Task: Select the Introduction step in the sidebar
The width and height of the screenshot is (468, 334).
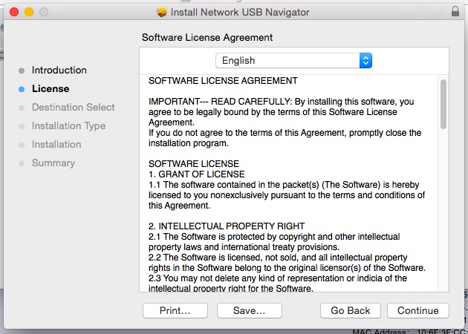Action: click(59, 70)
